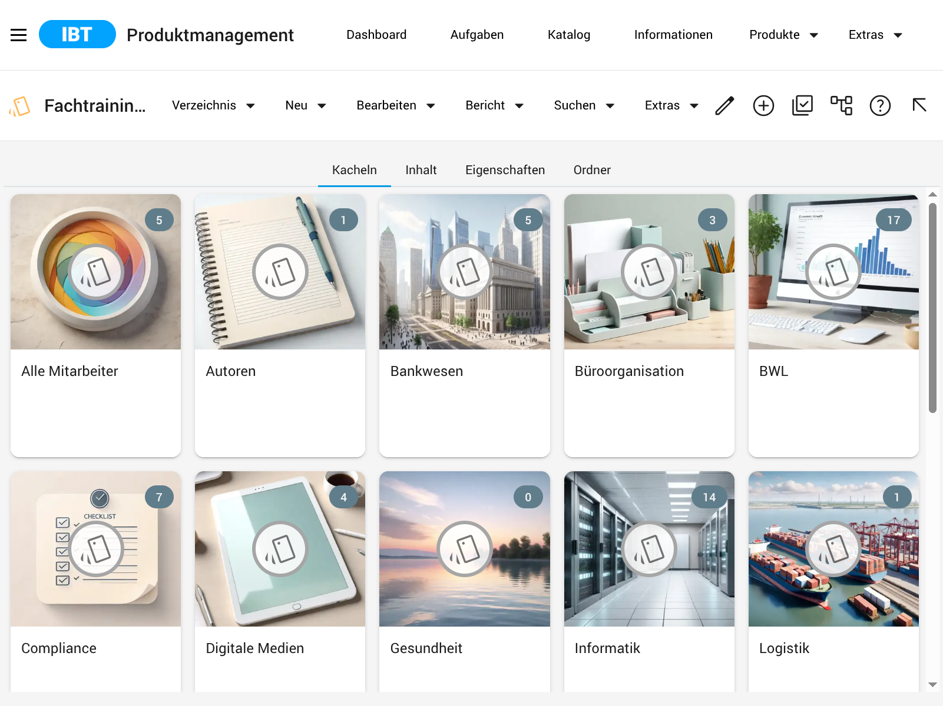This screenshot has height=706, width=943.
Task: Click the pencil edit icon
Action: (724, 105)
